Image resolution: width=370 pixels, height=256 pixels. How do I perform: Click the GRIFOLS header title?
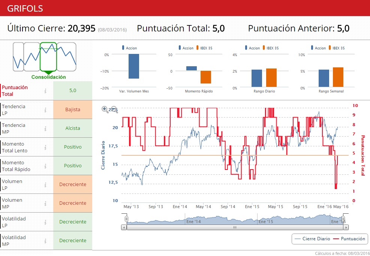point(25,9)
